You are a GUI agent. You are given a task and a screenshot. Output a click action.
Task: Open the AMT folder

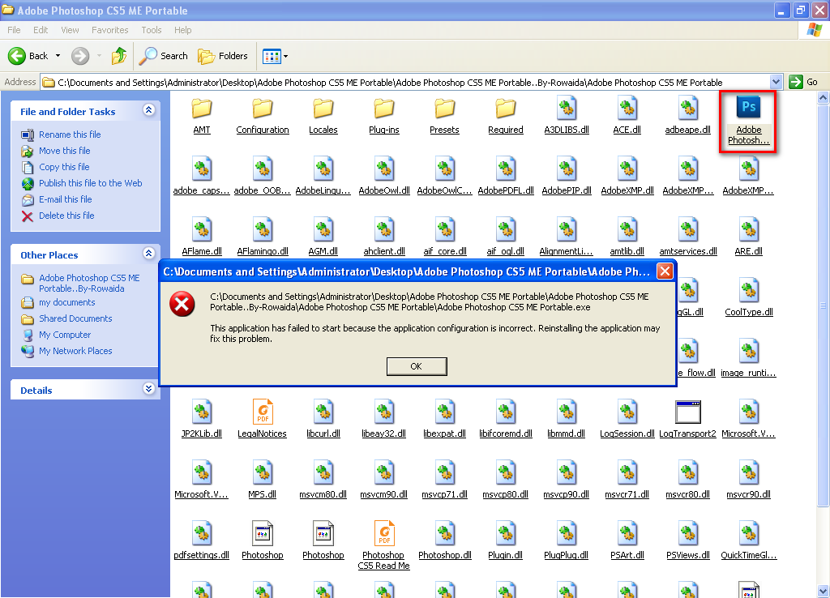[x=202, y=109]
